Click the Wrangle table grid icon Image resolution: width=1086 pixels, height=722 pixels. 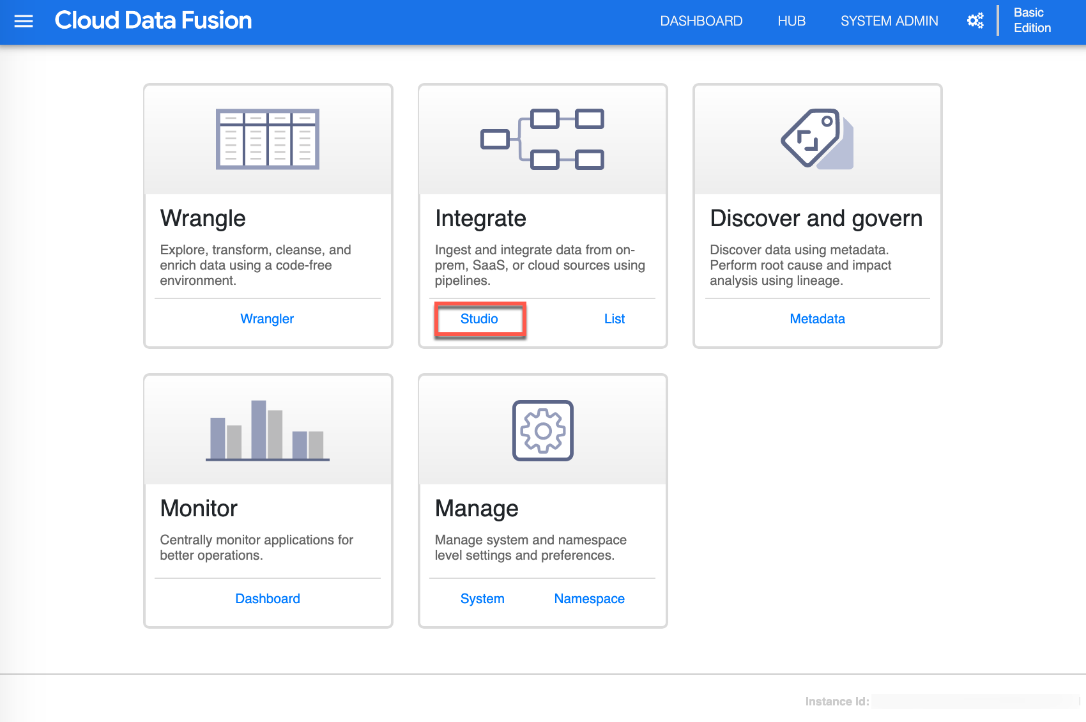tap(268, 139)
